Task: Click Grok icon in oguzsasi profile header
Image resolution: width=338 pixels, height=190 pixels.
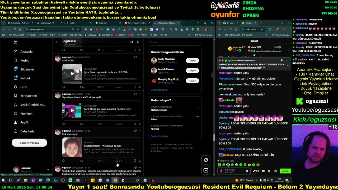Action: click(x=132, y=42)
